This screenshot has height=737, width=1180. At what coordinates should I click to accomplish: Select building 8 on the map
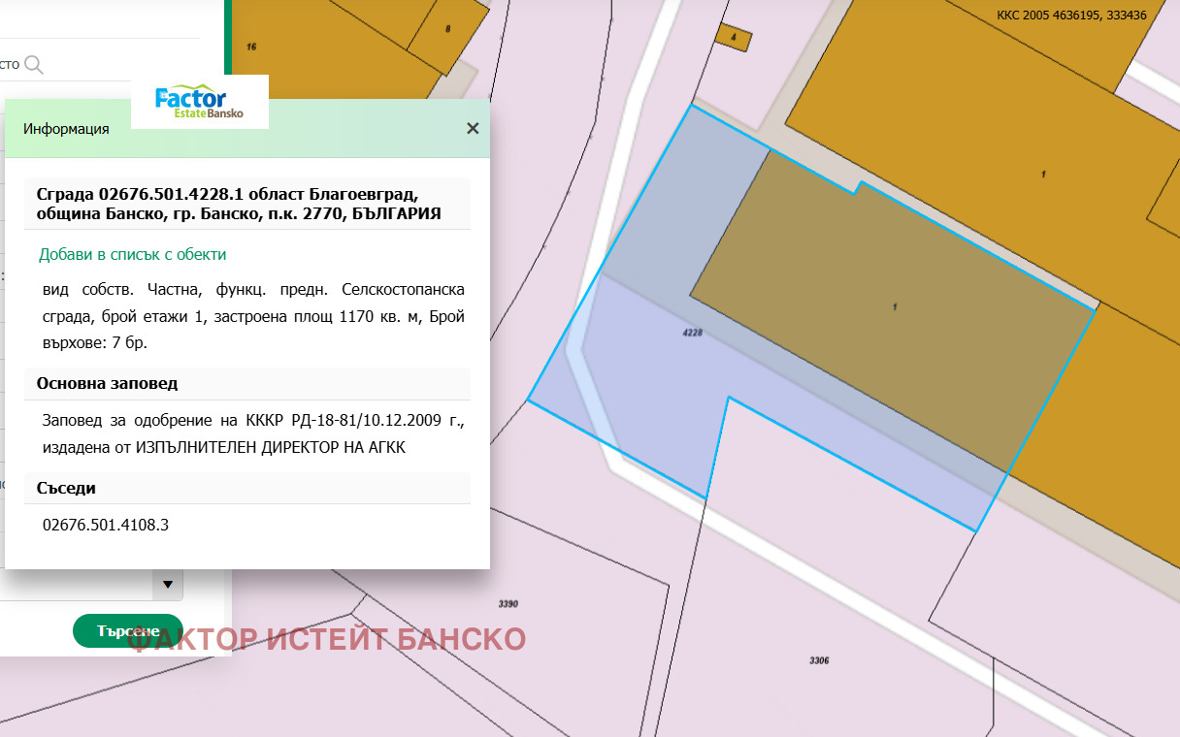click(446, 29)
